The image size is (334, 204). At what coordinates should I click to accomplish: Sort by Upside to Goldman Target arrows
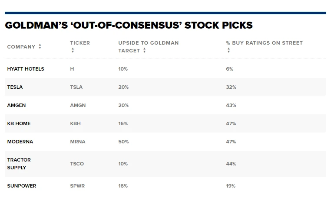[144, 51]
